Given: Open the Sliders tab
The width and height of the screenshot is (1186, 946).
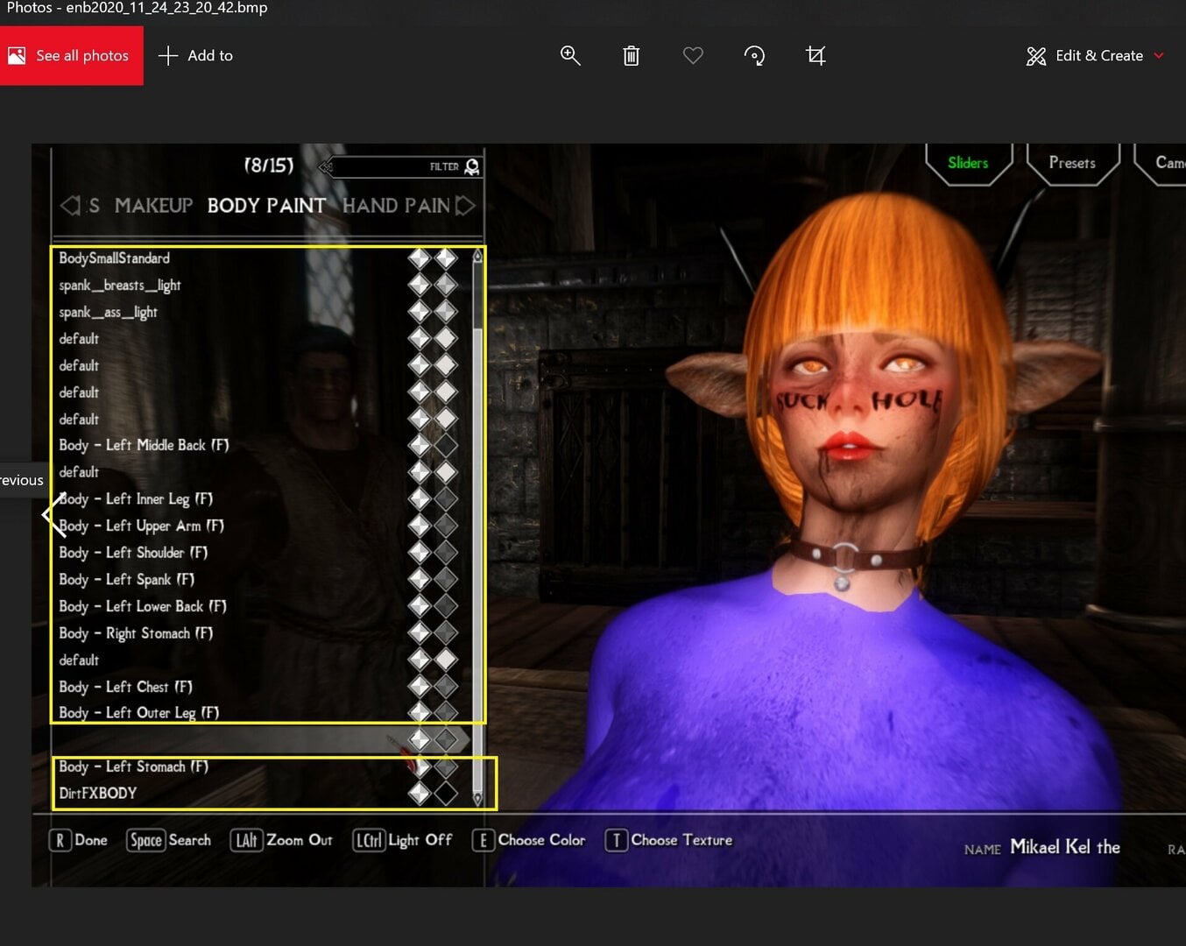Looking at the screenshot, I should [x=968, y=163].
